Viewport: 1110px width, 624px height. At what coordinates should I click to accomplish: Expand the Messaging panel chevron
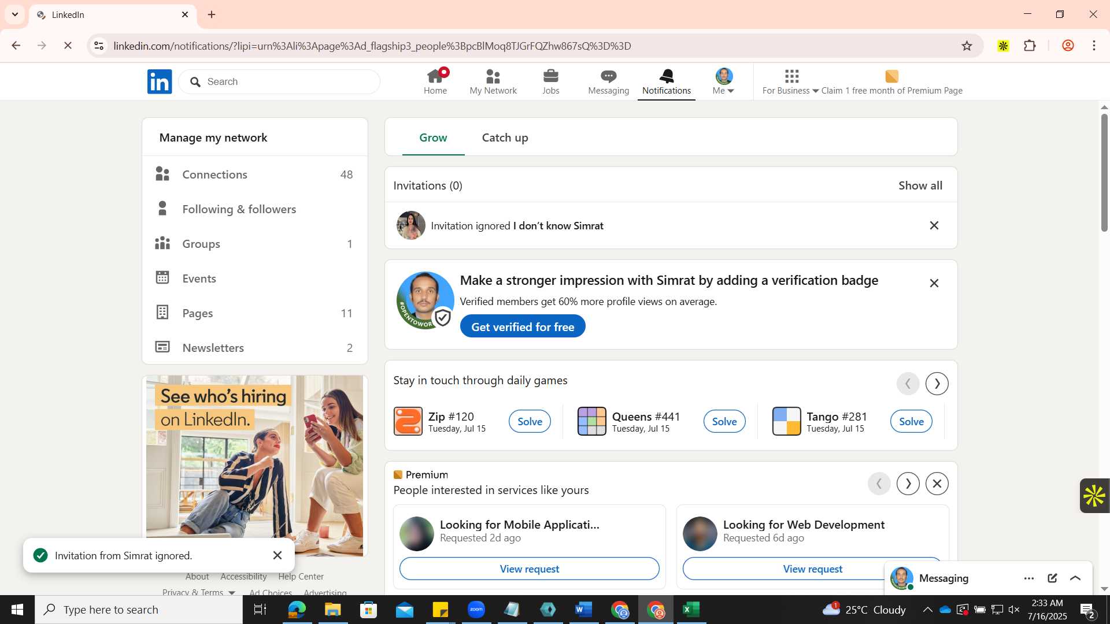coord(1075,578)
